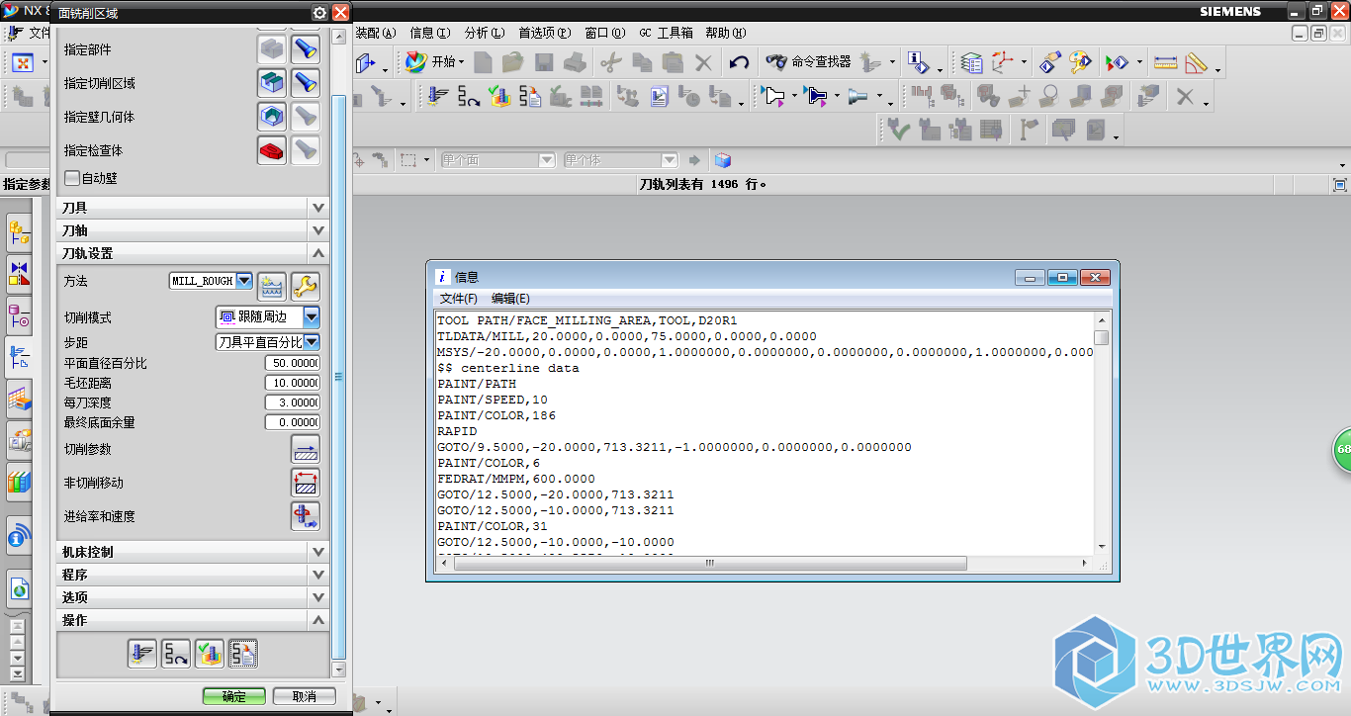The height and width of the screenshot is (716, 1351).
Task: Click the 取消 button
Action: click(x=305, y=696)
